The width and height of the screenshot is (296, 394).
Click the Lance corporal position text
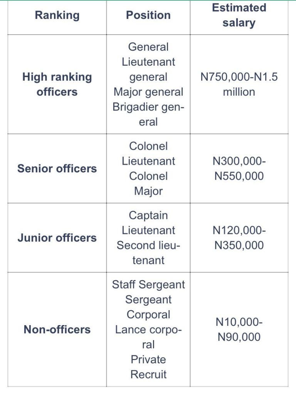(148, 337)
